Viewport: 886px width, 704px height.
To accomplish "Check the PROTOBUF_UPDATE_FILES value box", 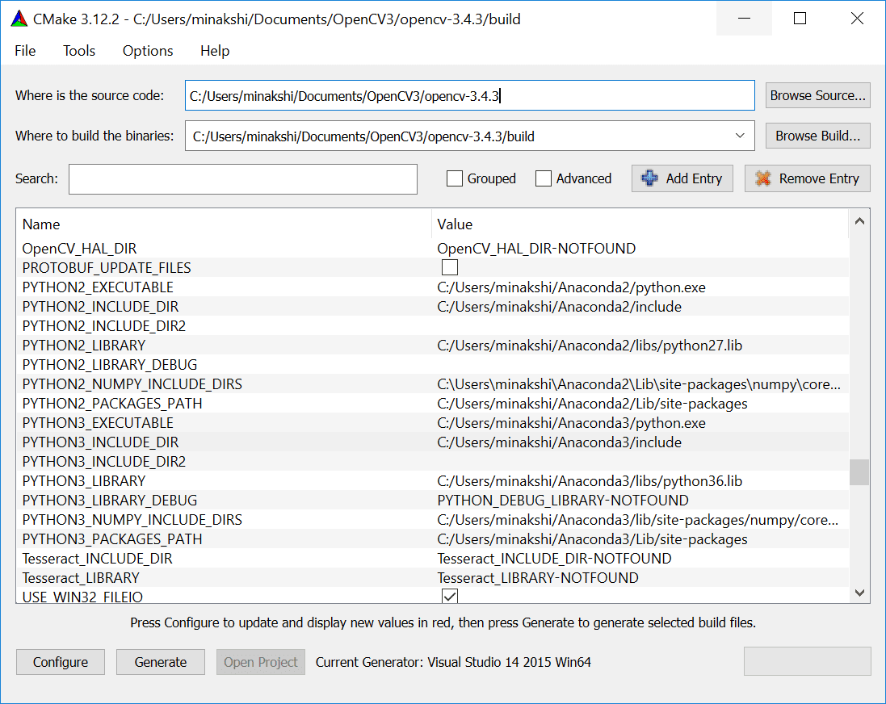I will [450, 267].
